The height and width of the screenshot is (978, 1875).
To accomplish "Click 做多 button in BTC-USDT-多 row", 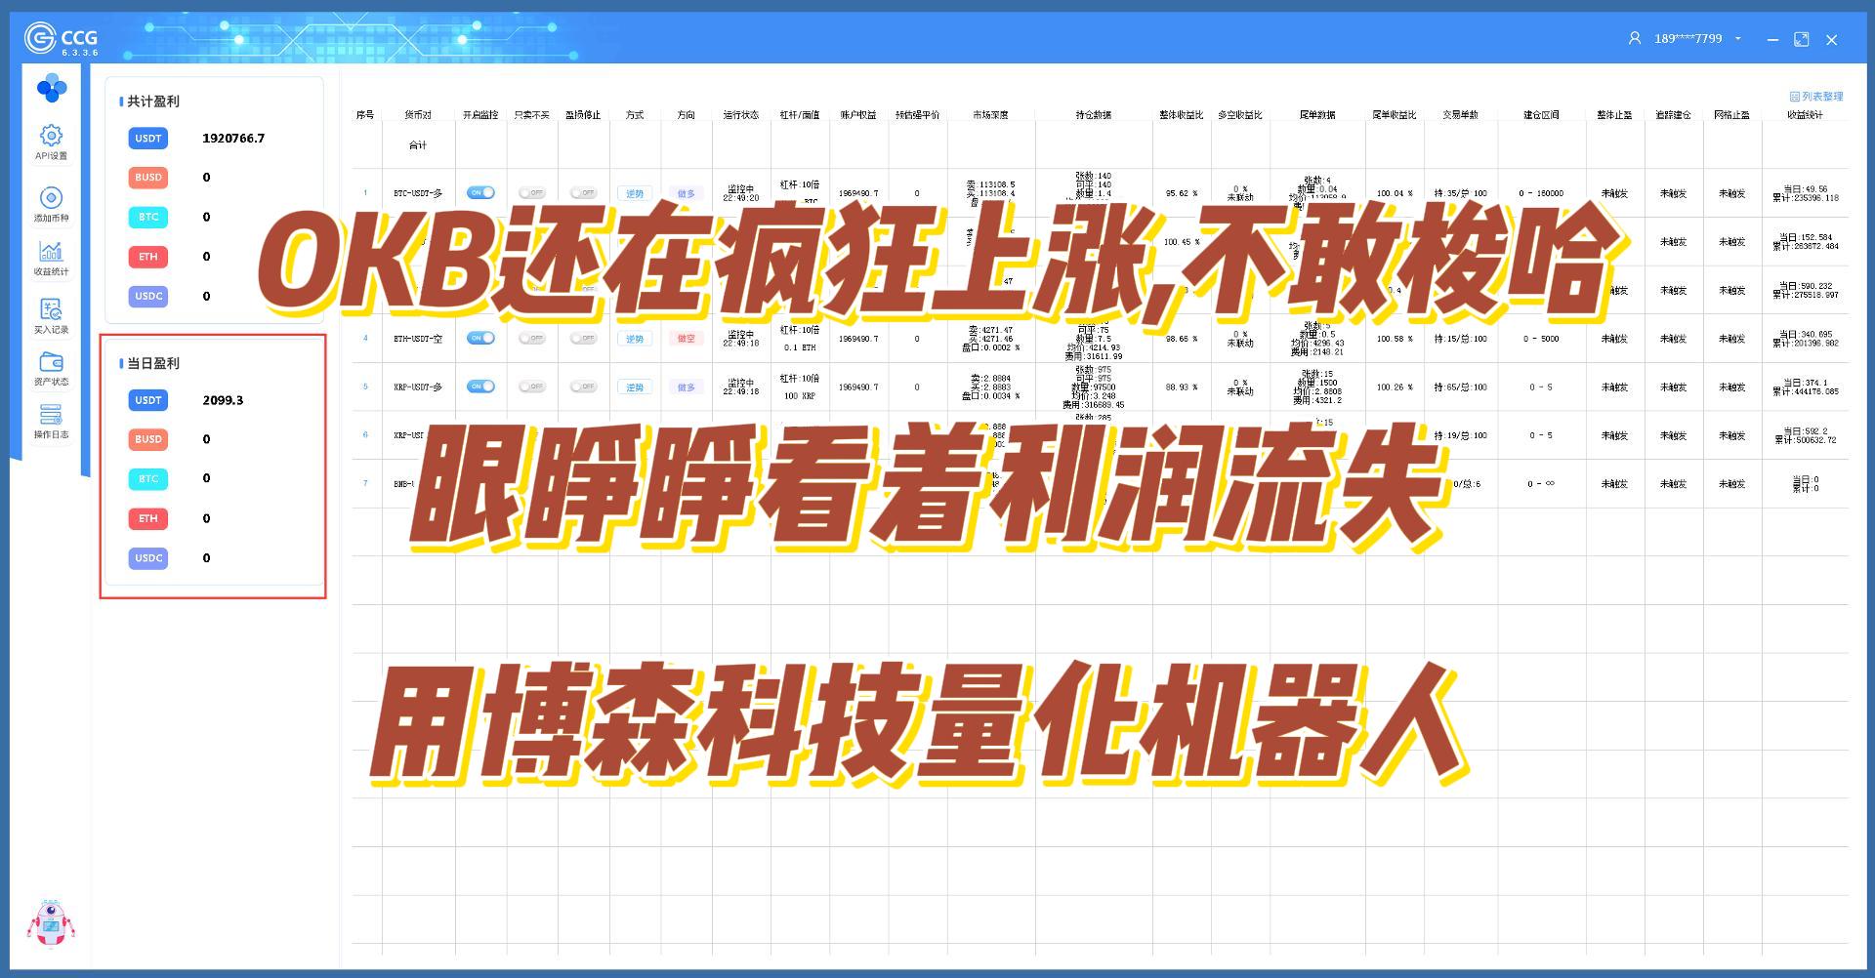I will [687, 193].
